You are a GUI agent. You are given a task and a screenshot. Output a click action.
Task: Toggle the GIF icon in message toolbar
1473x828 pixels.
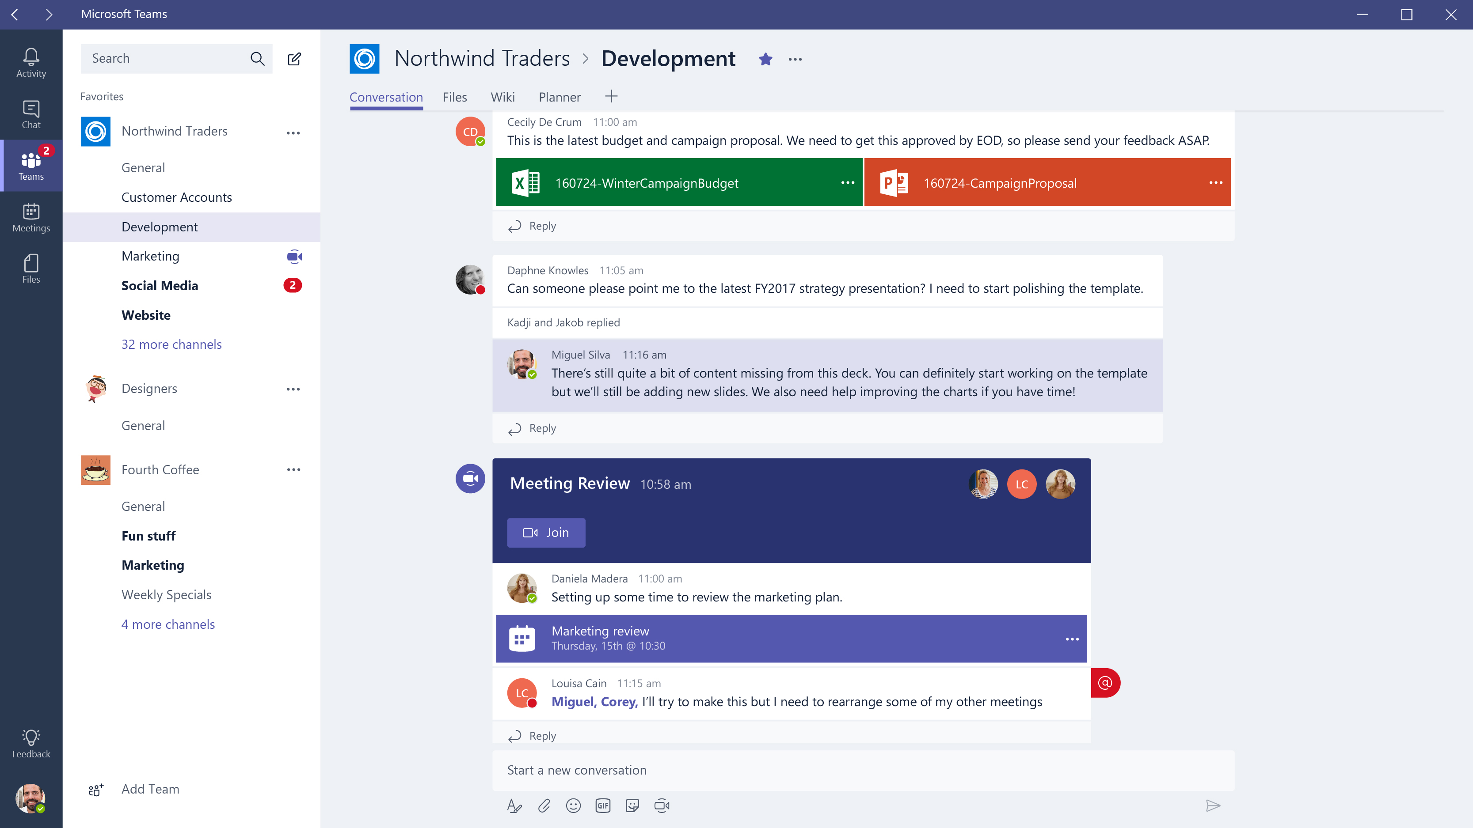603,806
